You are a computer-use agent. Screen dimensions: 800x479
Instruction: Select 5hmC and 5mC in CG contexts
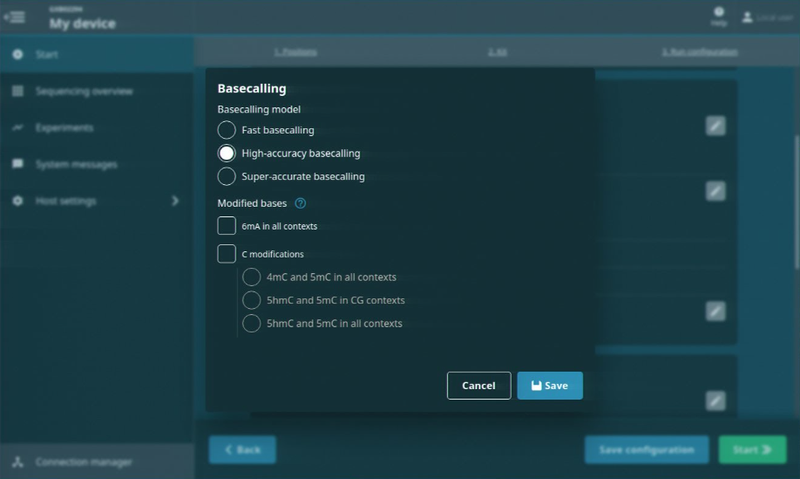tap(252, 300)
